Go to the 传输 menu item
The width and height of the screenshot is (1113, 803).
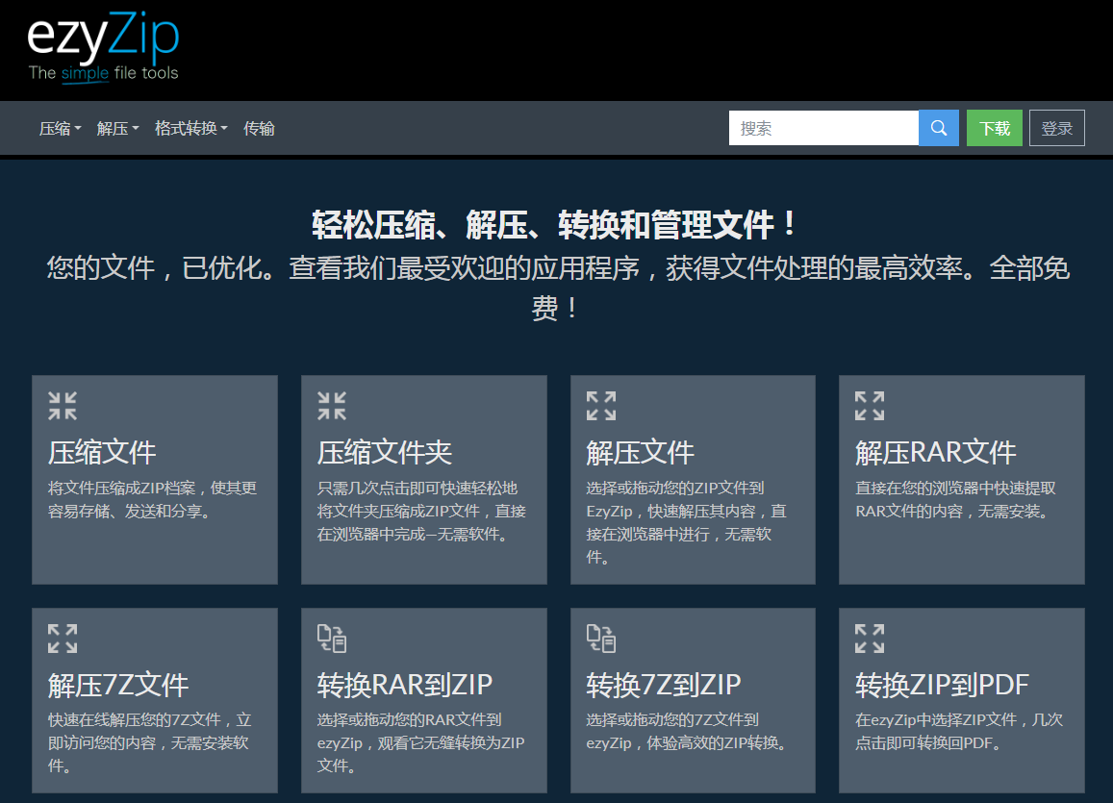(259, 129)
